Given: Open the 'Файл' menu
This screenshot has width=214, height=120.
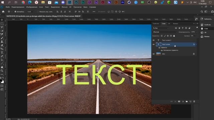Looking at the screenshot, I should pyautogui.click(x=8, y=7).
